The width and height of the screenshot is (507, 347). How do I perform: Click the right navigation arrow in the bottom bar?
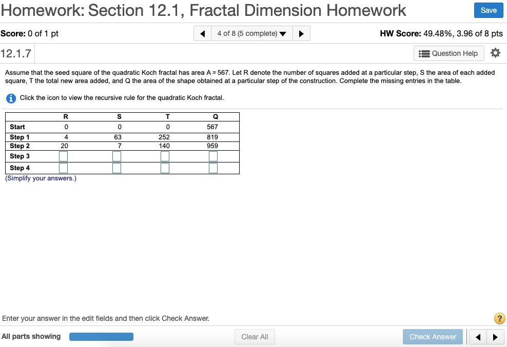495,337
